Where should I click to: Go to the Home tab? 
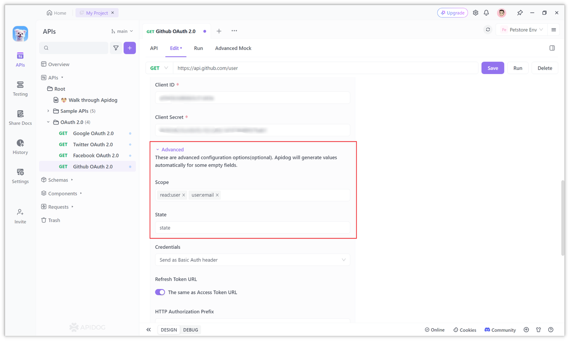(x=57, y=13)
